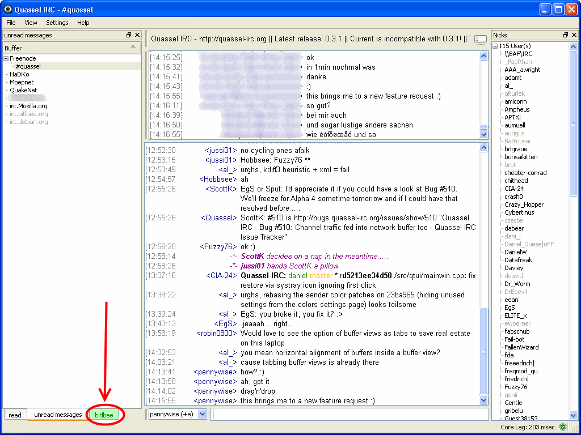Select cheater-conrad in the Nicks list
Screen dimensions: 581x435
click(525, 173)
